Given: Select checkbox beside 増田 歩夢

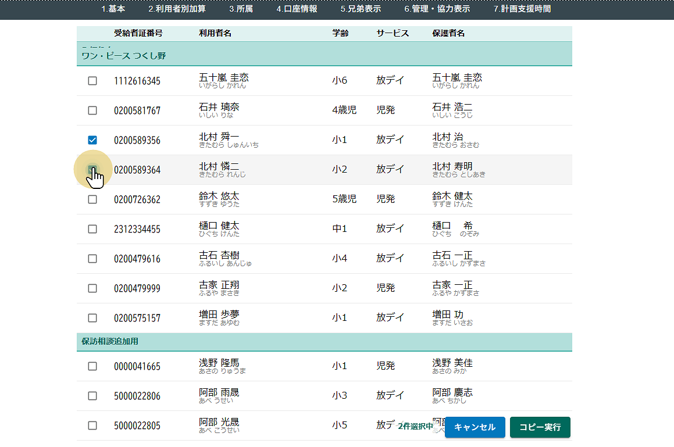Looking at the screenshot, I should coord(92,318).
